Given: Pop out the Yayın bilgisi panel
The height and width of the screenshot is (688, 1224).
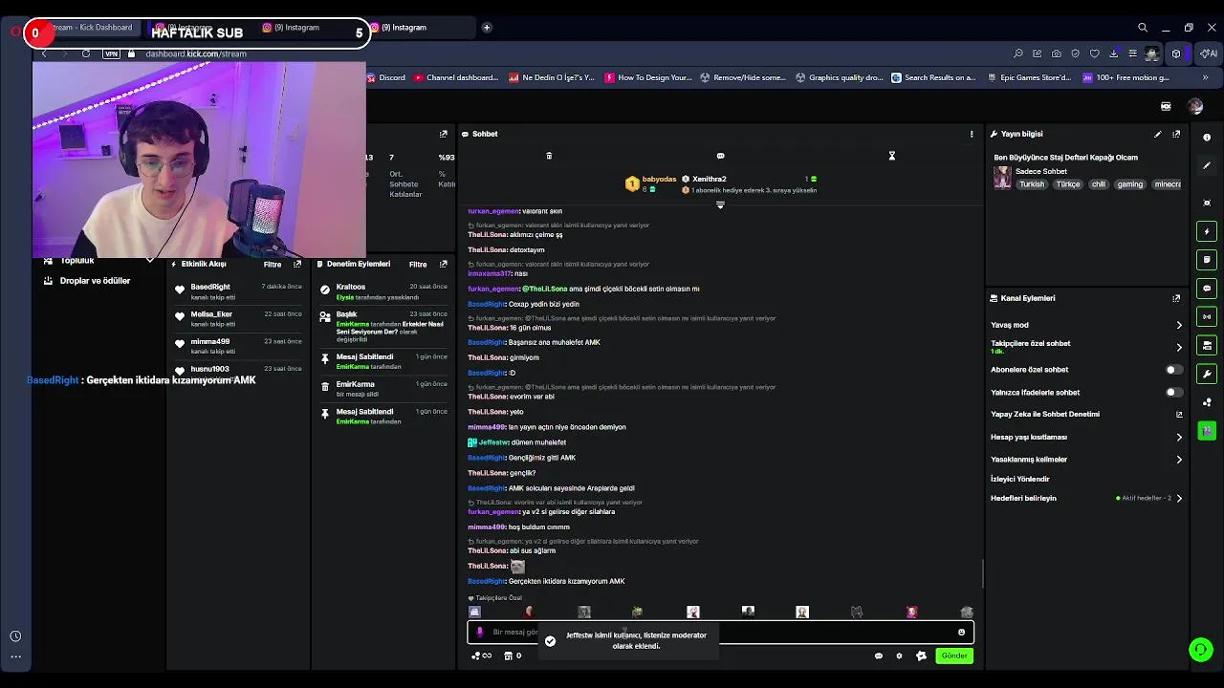Looking at the screenshot, I should coord(1176,134).
